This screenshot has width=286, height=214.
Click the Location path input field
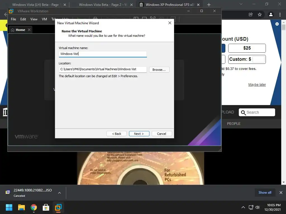pyautogui.click(x=103, y=69)
